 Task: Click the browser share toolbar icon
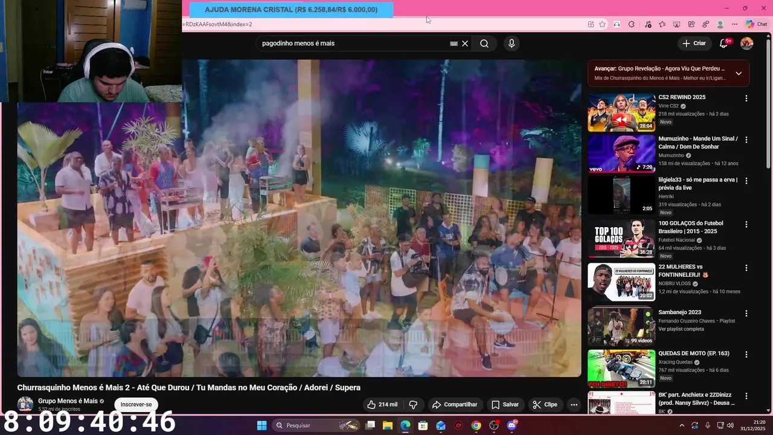[691, 24]
